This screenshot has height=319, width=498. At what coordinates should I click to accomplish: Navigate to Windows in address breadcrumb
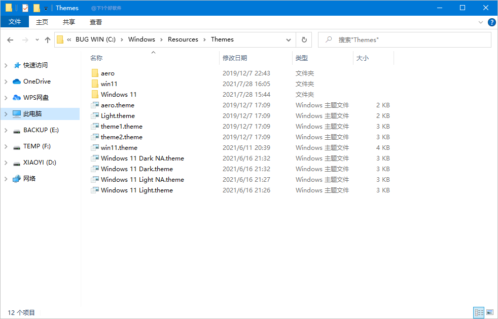141,39
